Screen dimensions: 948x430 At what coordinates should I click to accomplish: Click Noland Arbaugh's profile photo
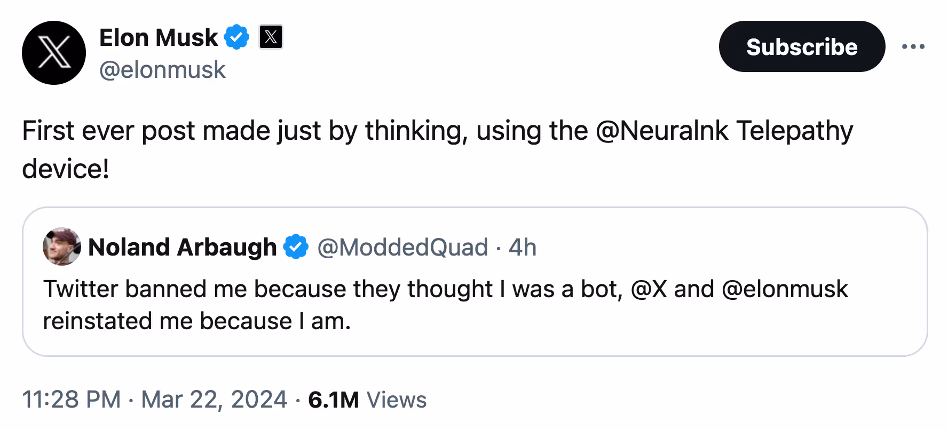(62, 246)
